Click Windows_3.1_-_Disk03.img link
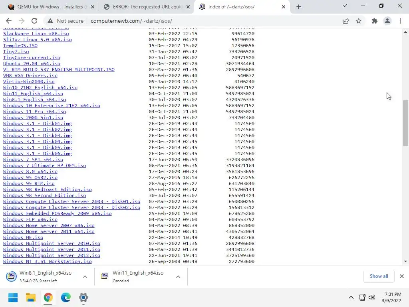409x307 pixels. [37, 136]
